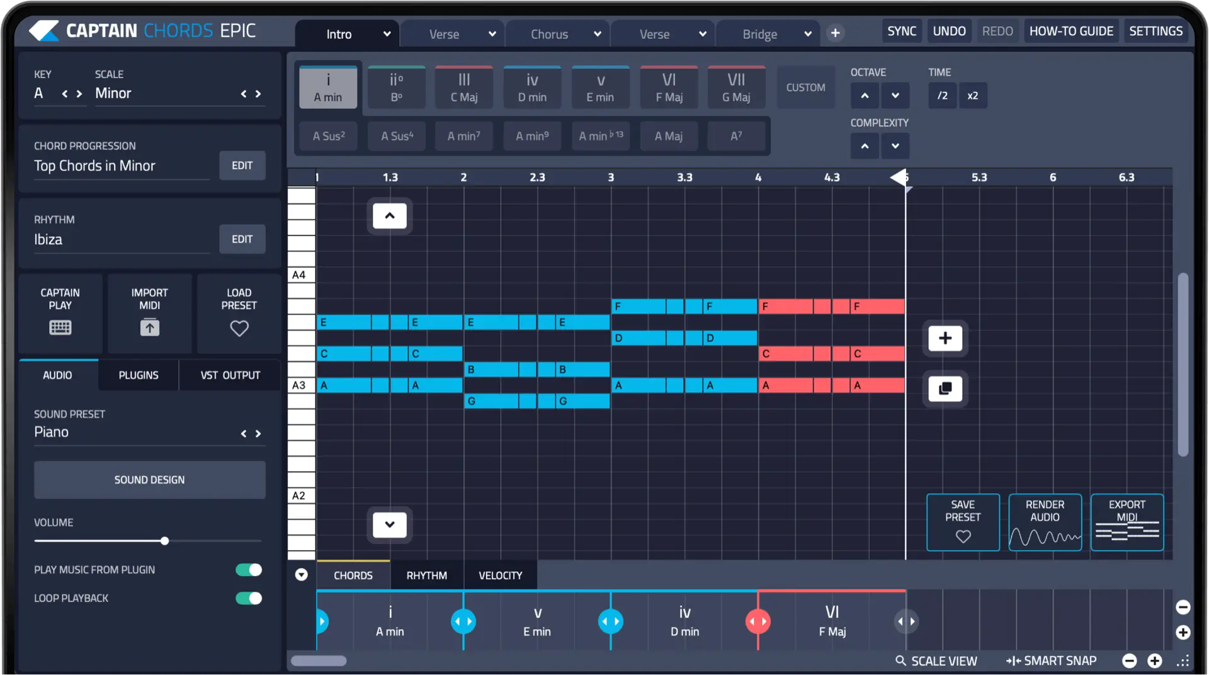1209x675 pixels.
Task: Adjust the Volume slider handle
Action: pyautogui.click(x=164, y=541)
